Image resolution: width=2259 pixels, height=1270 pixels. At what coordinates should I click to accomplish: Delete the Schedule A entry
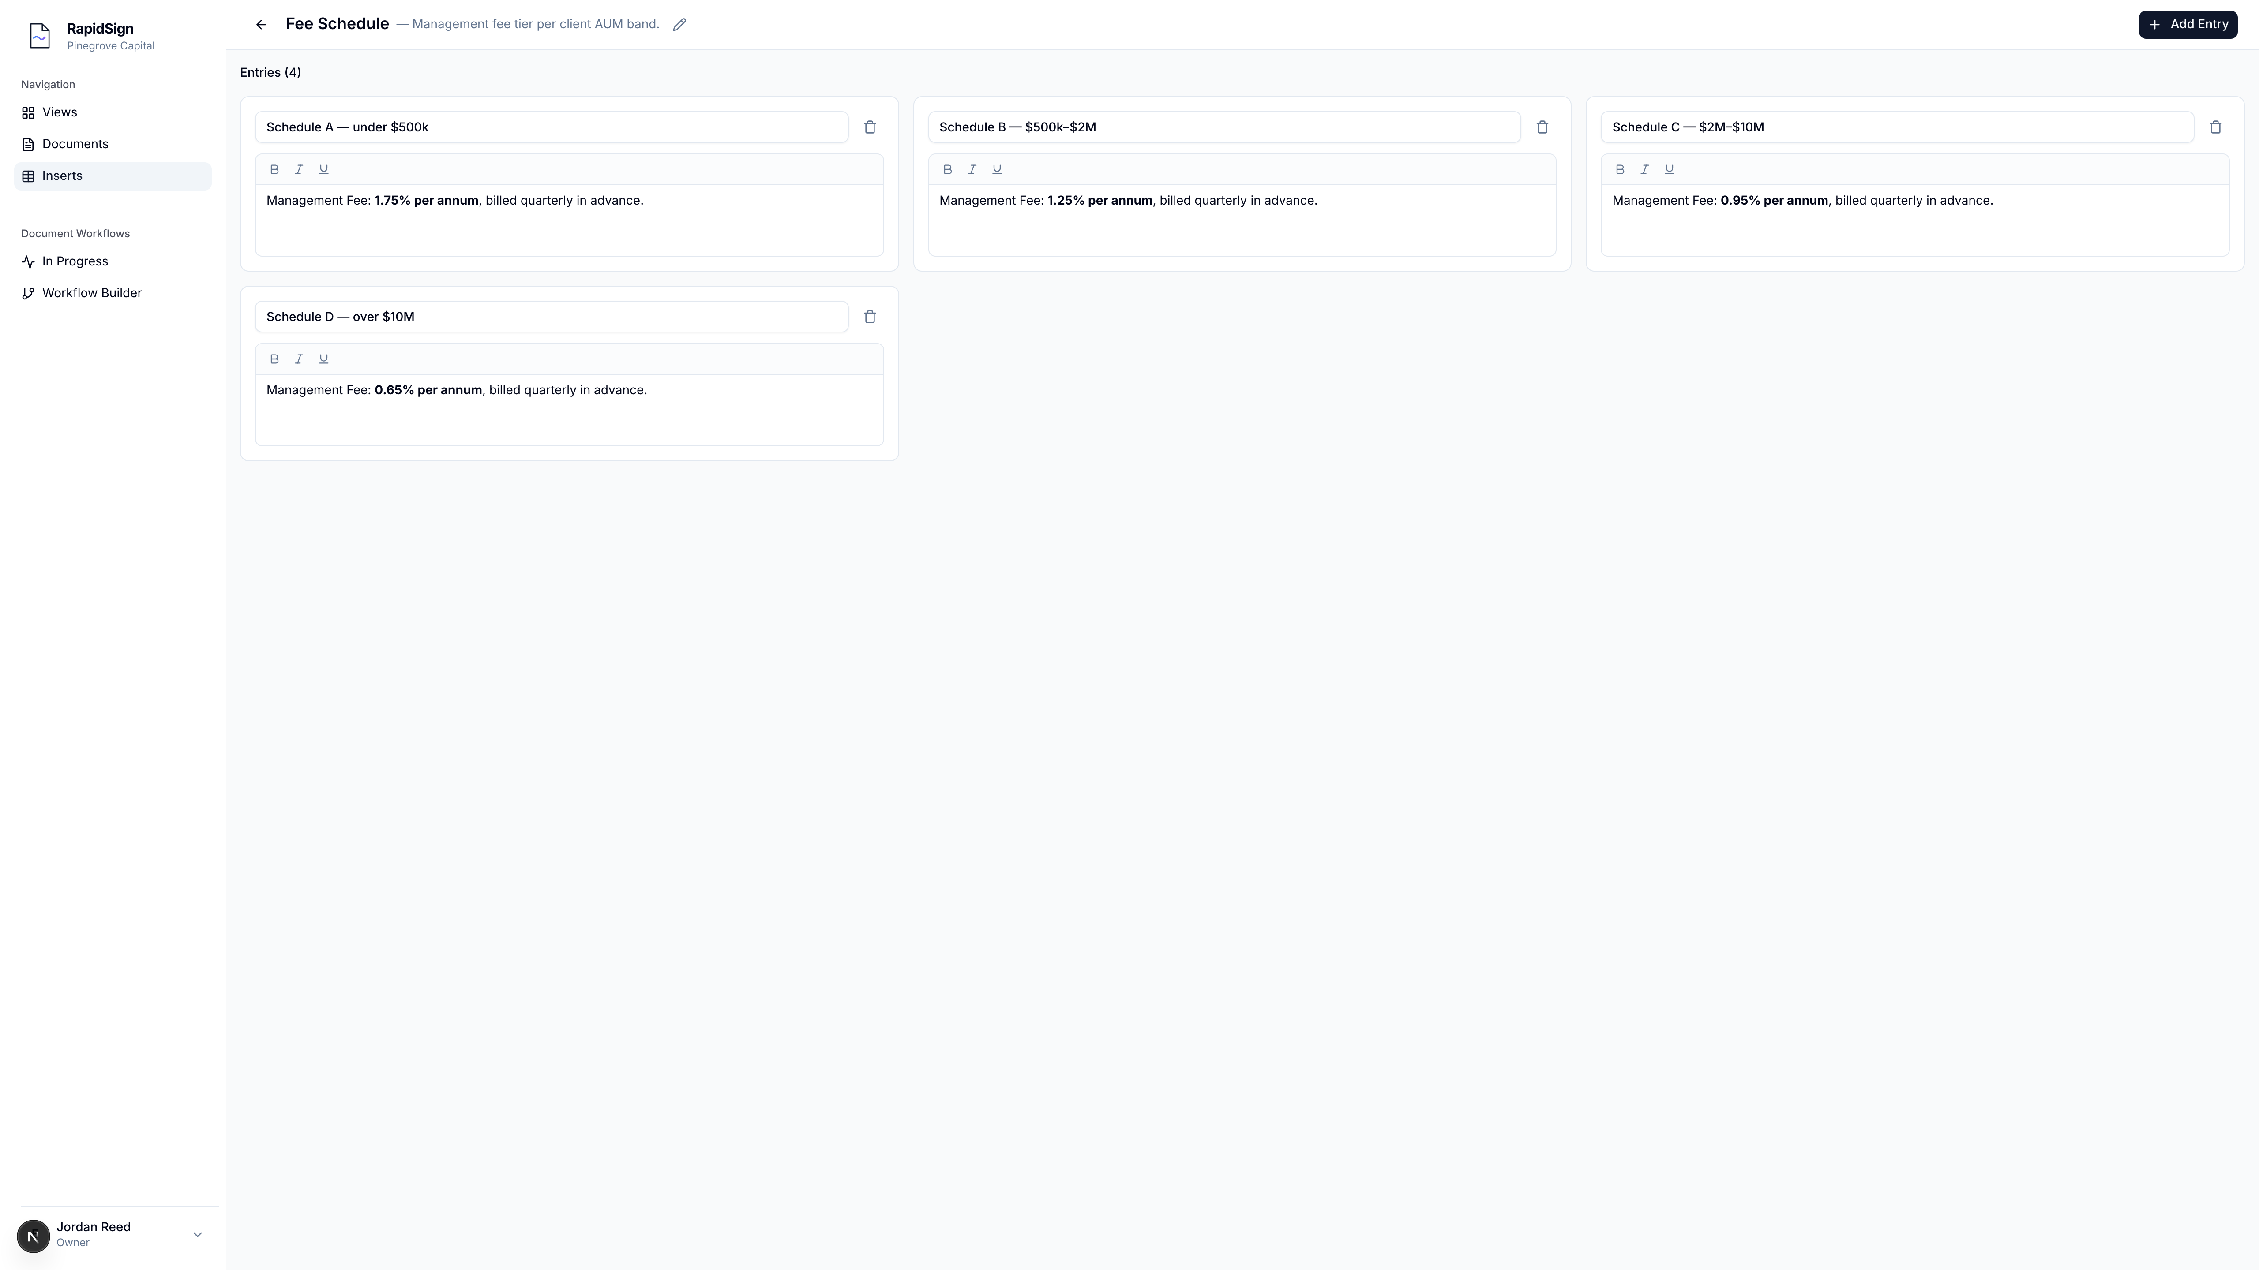pyautogui.click(x=870, y=127)
